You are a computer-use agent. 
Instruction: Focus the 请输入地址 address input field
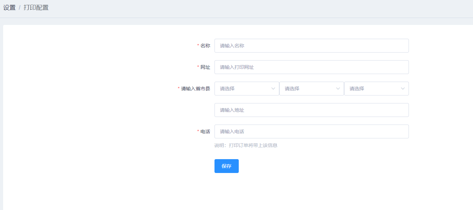pyautogui.click(x=311, y=110)
